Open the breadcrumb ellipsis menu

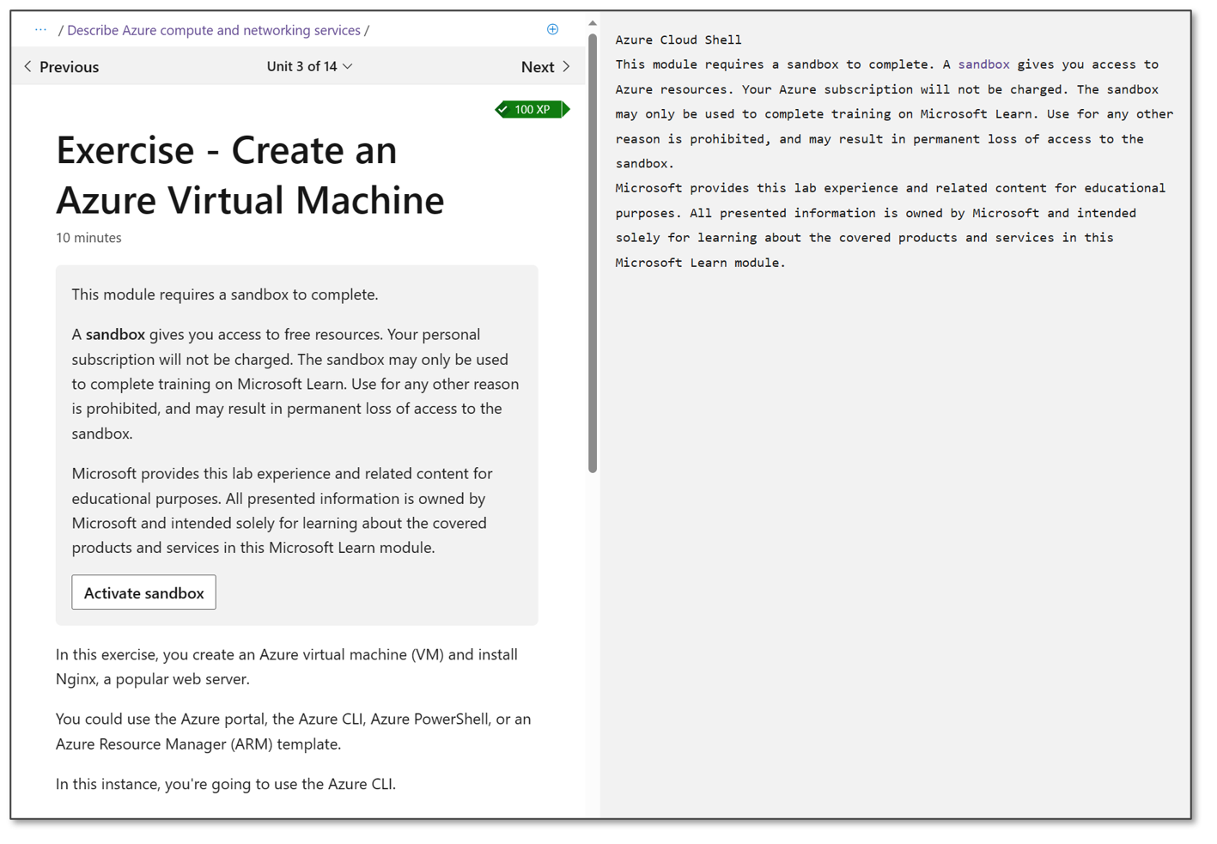(40, 30)
